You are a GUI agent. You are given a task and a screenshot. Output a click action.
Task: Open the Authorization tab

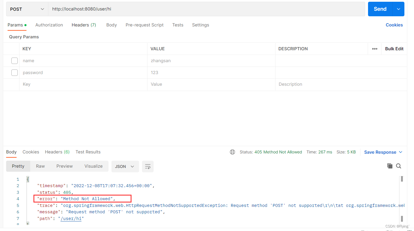(x=49, y=25)
